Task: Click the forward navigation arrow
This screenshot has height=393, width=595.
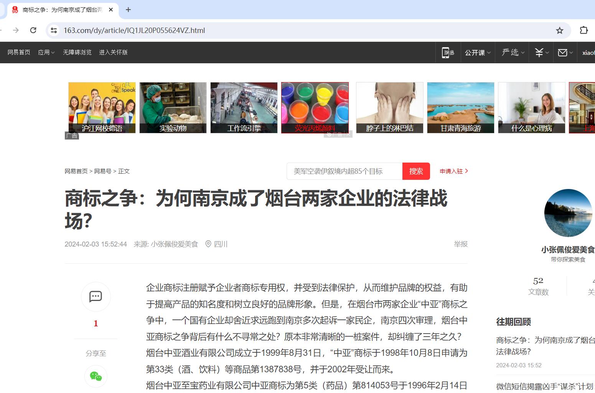Action: click(16, 30)
